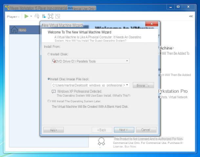This screenshot has height=157, width=200.
Task: Maximize the VMware Workstation Player window
Action: tap(178, 7)
